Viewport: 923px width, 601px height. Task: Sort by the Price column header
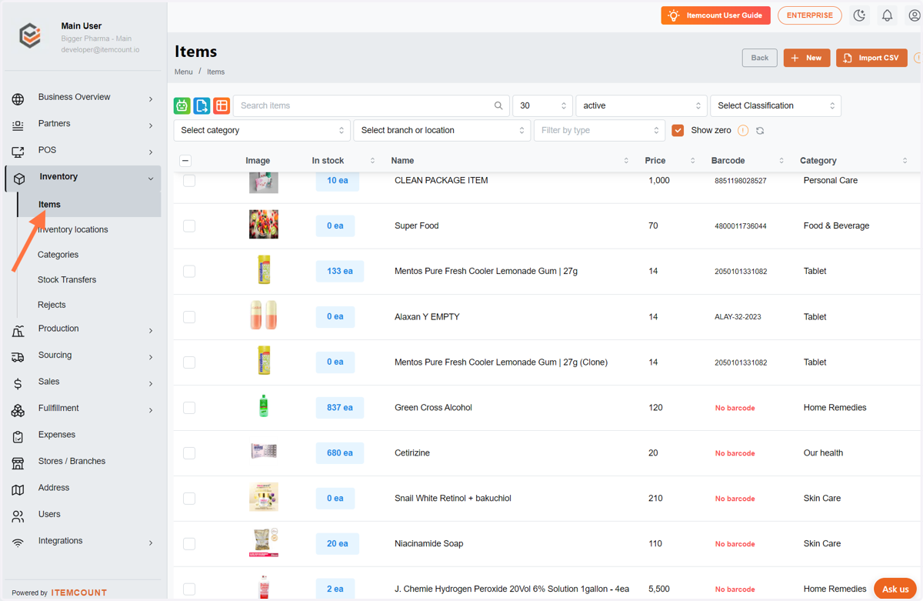point(655,161)
